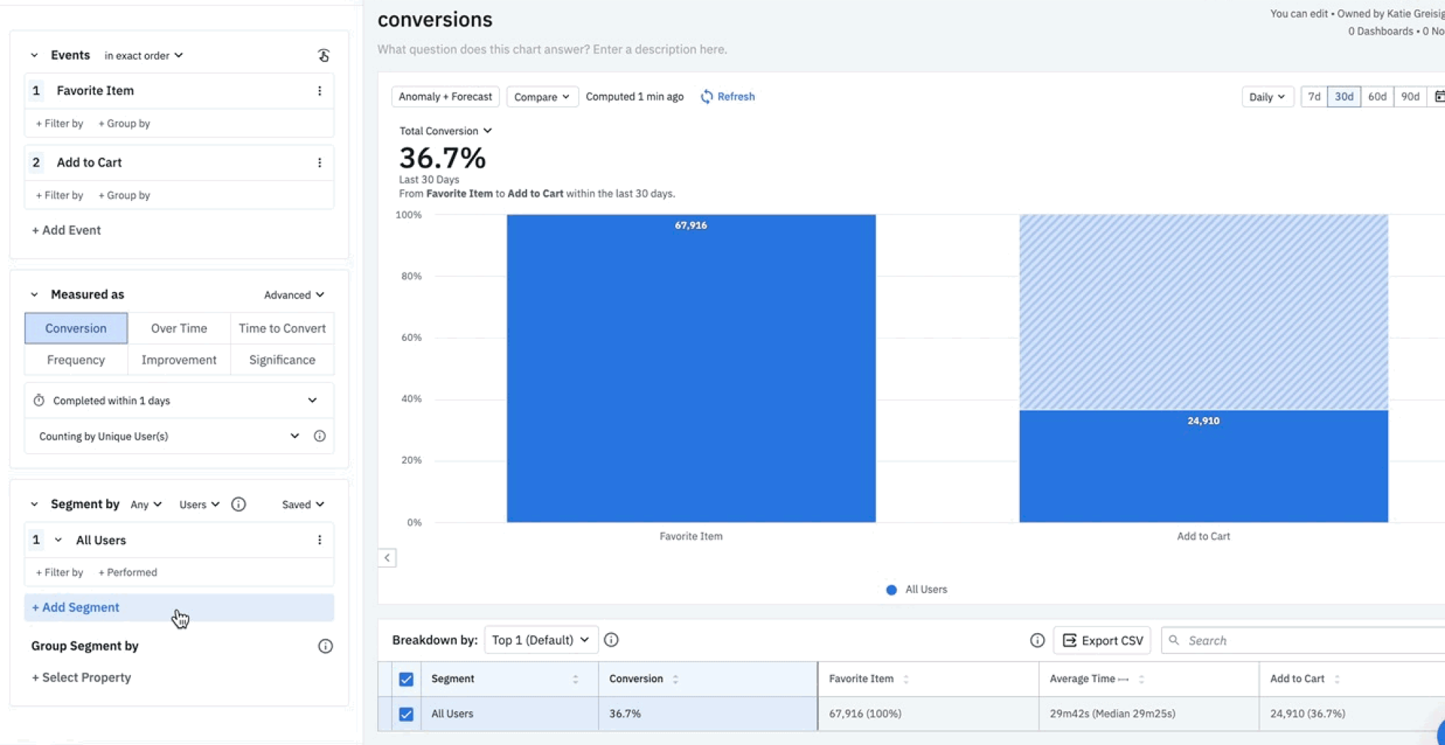The height and width of the screenshot is (745, 1445).
Task: Switch to the Over Time measurement tab
Action: [x=178, y=327]
